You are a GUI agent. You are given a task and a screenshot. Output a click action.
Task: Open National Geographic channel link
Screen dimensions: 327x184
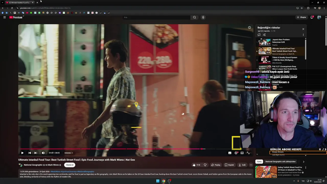click(x=33, y=165)
